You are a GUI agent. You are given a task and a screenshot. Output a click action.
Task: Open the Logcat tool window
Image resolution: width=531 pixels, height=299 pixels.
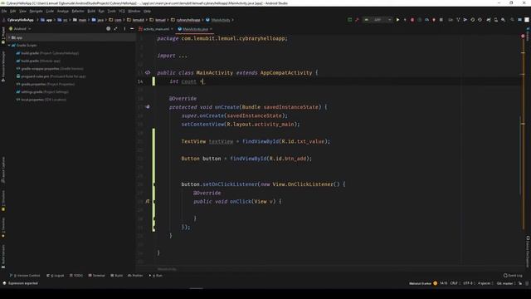click(x=56, y=276)
